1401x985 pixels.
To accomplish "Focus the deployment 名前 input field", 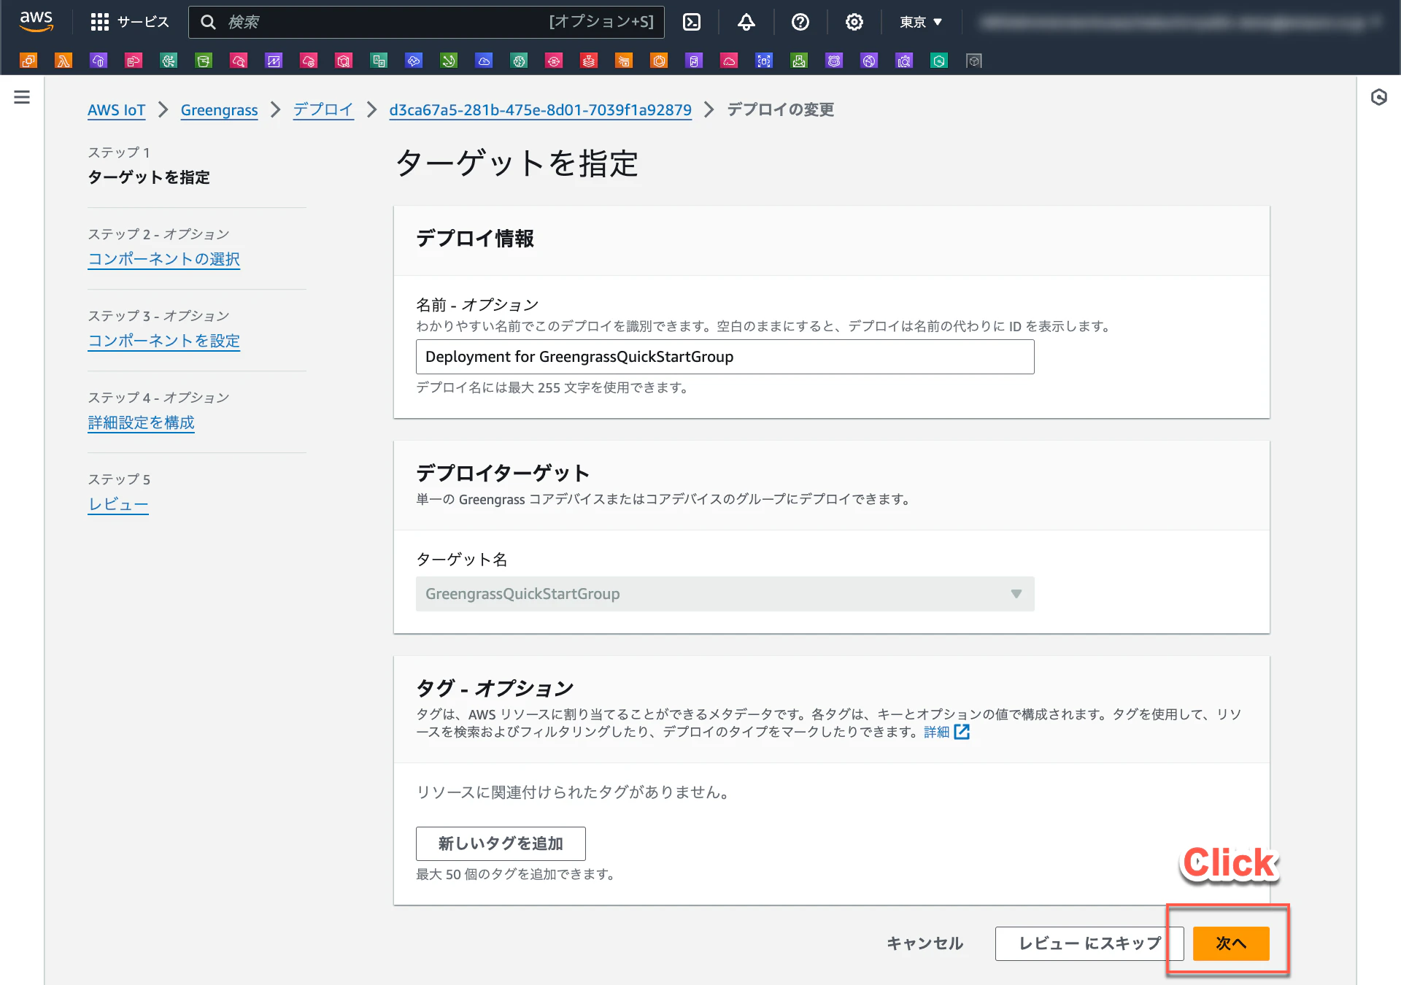I will (x=725, y=357).
